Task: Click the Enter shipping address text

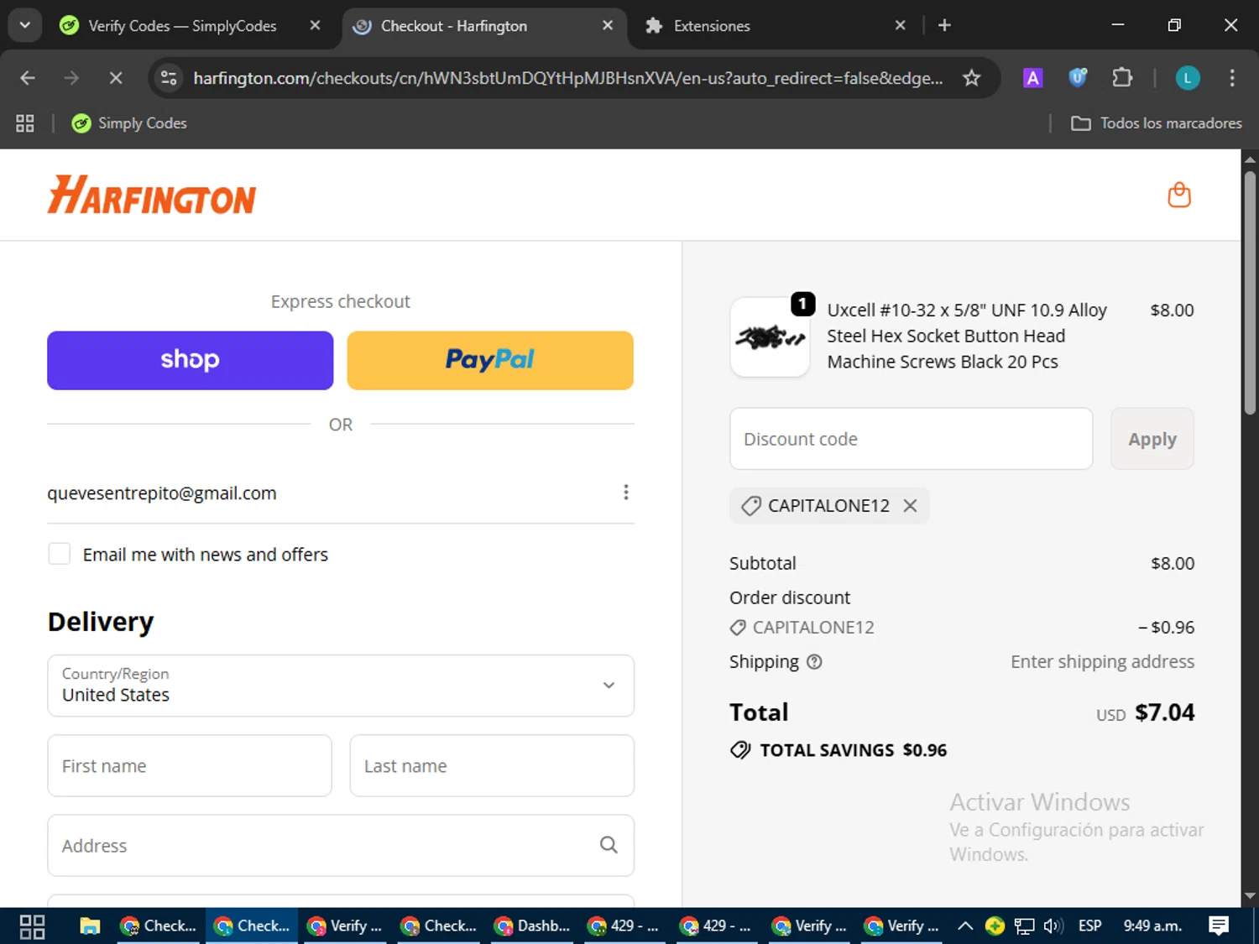Action: (x=1102, y=662)
